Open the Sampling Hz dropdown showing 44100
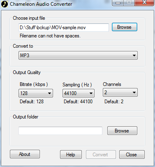 click(79, 93)
